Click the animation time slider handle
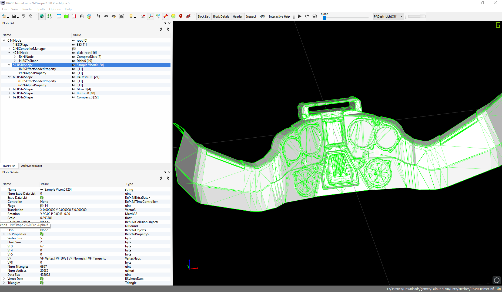 point(324,18)
